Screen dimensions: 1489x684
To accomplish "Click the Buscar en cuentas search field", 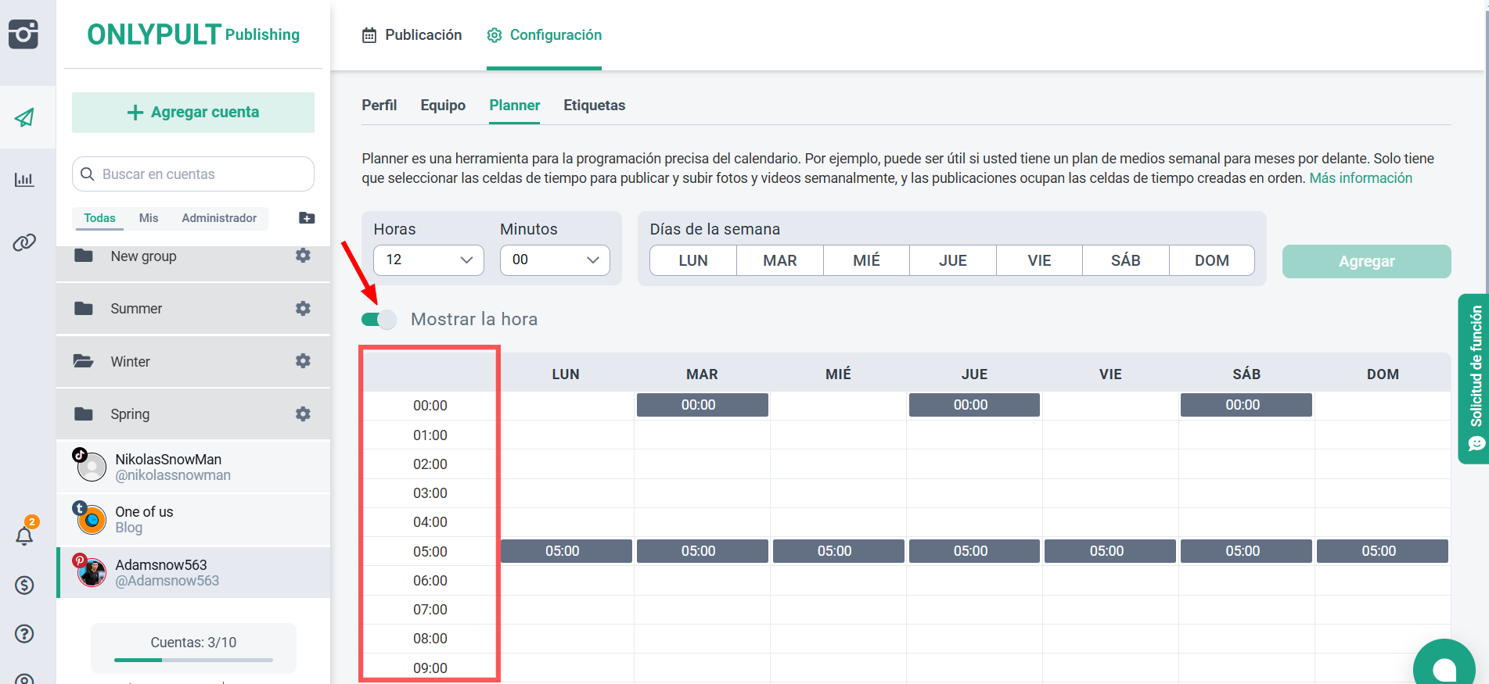I will (x=203, y=174).
